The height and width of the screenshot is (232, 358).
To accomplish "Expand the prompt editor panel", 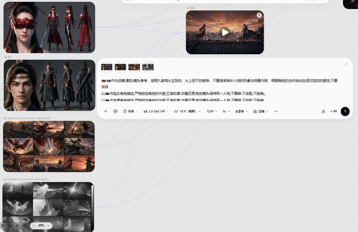I will 346,65.
